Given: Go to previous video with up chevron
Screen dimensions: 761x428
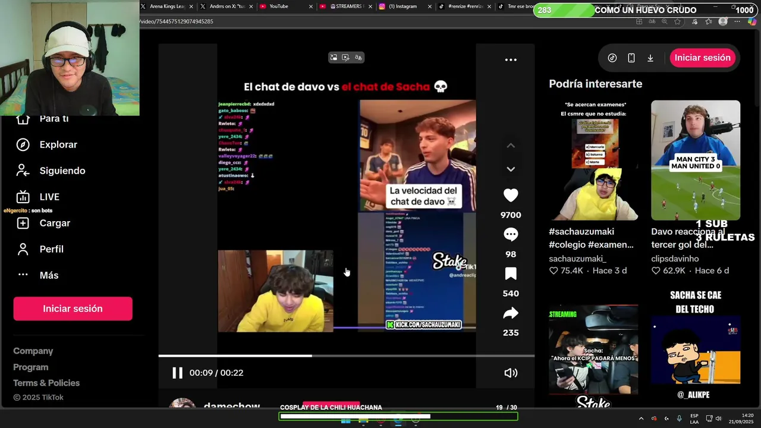Looking at the screenshot, I should click(511, 145).
